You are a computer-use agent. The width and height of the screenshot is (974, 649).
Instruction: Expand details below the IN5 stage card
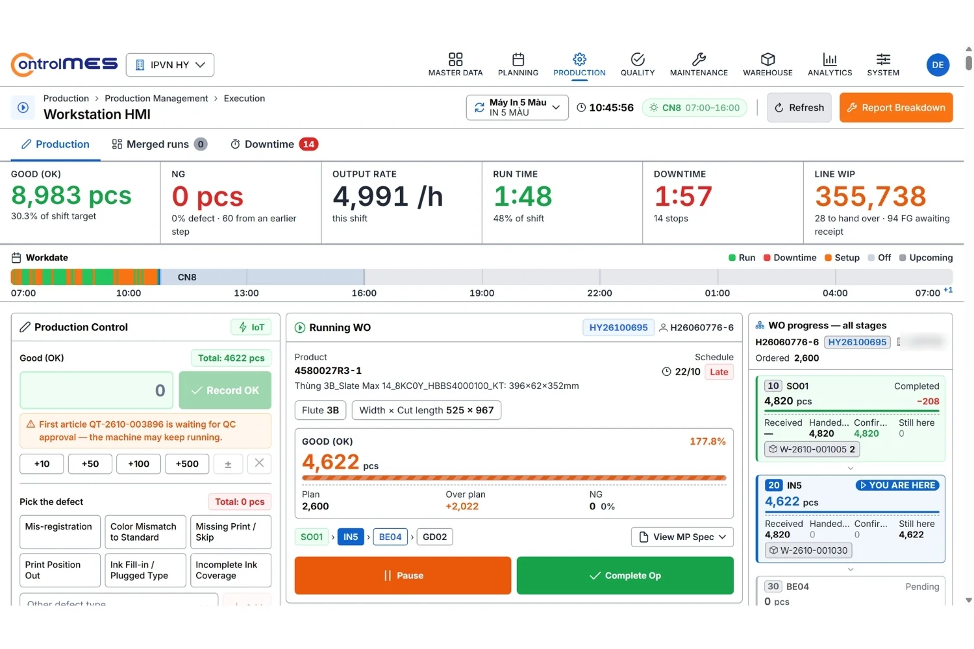pos(851,569)
